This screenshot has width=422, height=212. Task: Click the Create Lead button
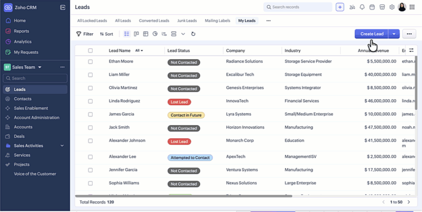(371, 34)
